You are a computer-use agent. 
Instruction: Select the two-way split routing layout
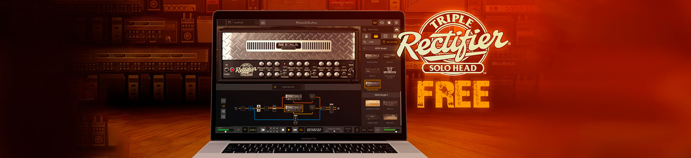coord(223,106)
